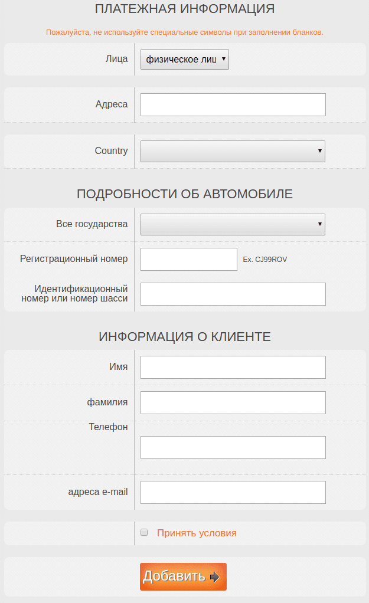
Task: Click the Ex. CJ99ROV example hint
Action: tap(265, 259)
